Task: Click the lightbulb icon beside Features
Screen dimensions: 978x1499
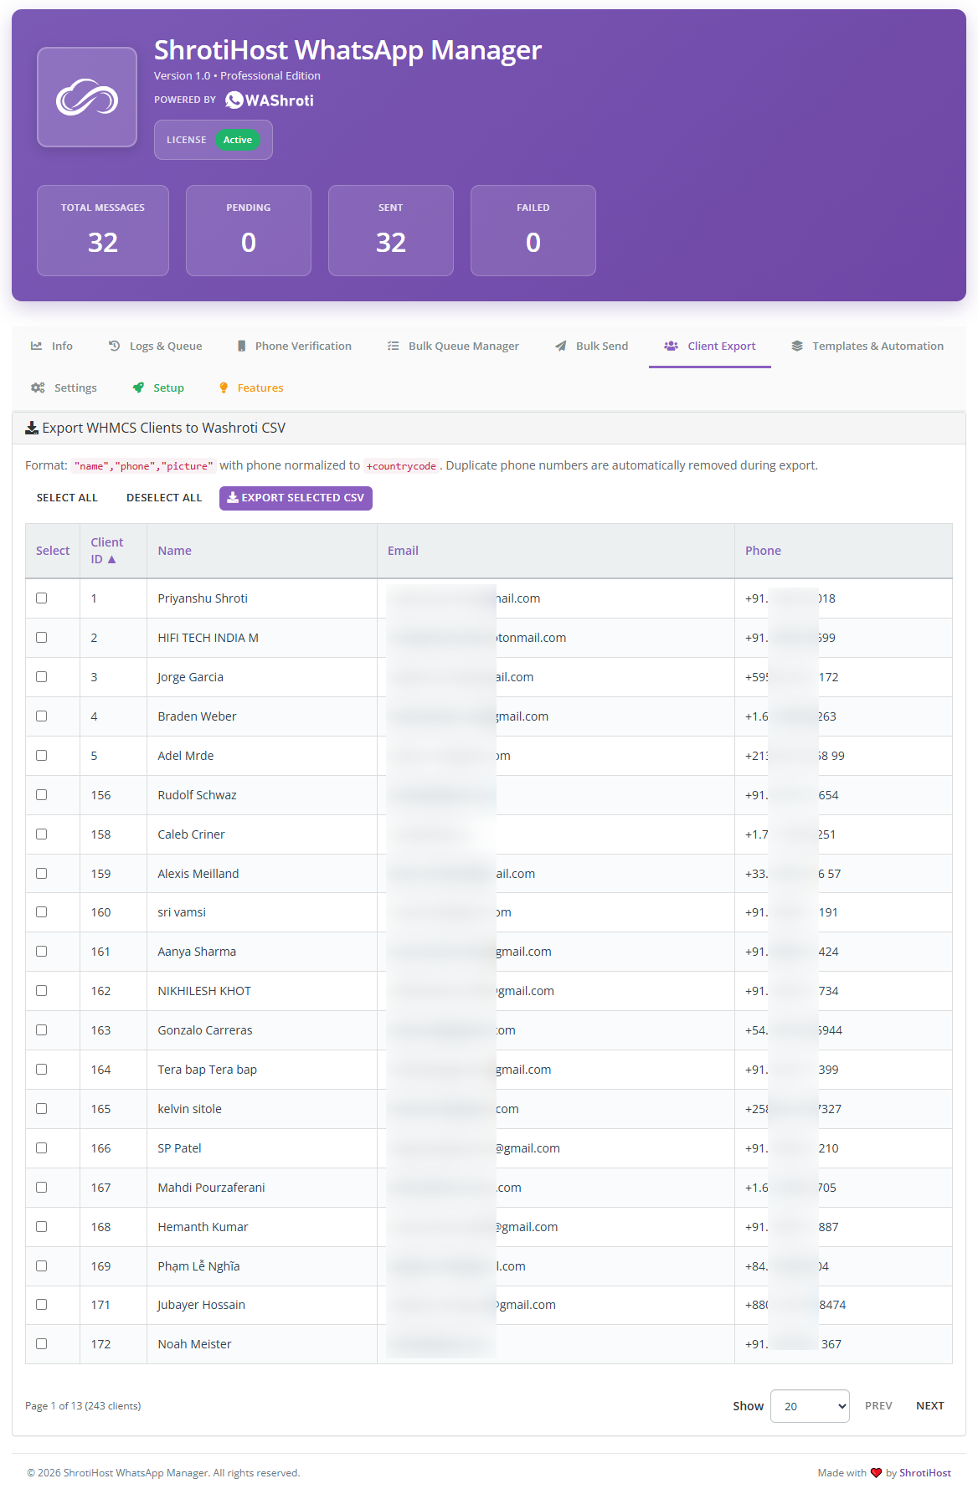Action: pyautogui.click(x=224, y=388)
